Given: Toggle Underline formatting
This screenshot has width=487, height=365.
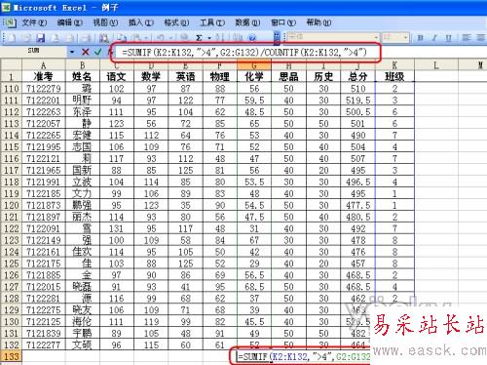Looking at the screenshot, I should click(x=449, y=38).
